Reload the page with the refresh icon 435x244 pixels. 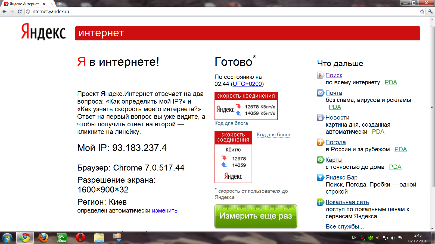(20, 11)
